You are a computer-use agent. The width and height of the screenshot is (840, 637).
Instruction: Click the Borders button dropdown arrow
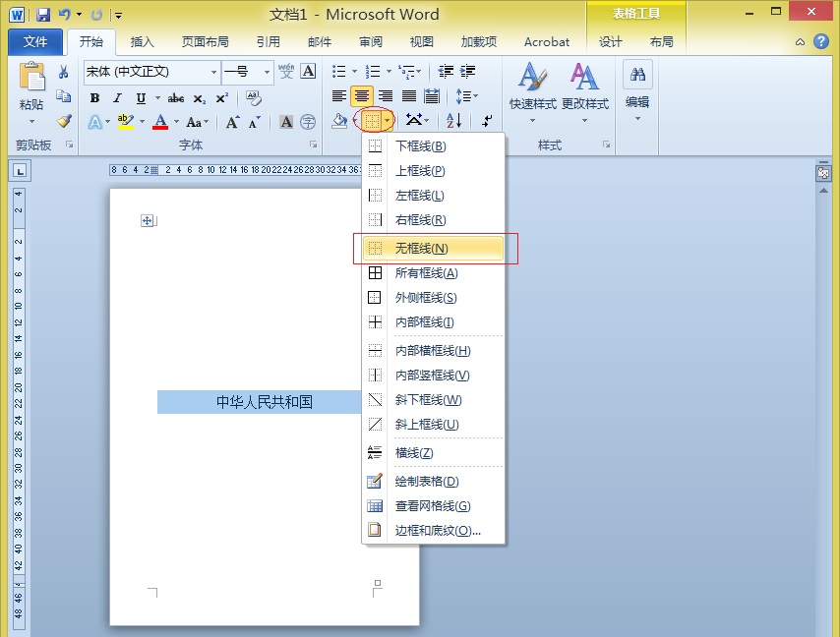(388, 121)
